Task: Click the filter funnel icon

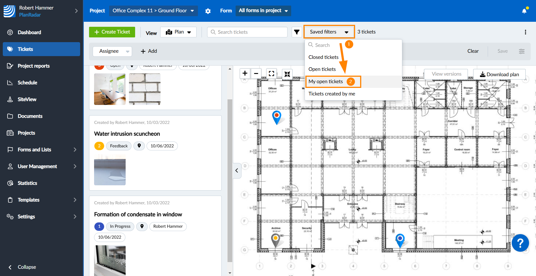Action: tap(297, 32)
